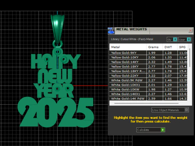
Task: Toggle the GV library switch
Action: [x=172, y=39]
